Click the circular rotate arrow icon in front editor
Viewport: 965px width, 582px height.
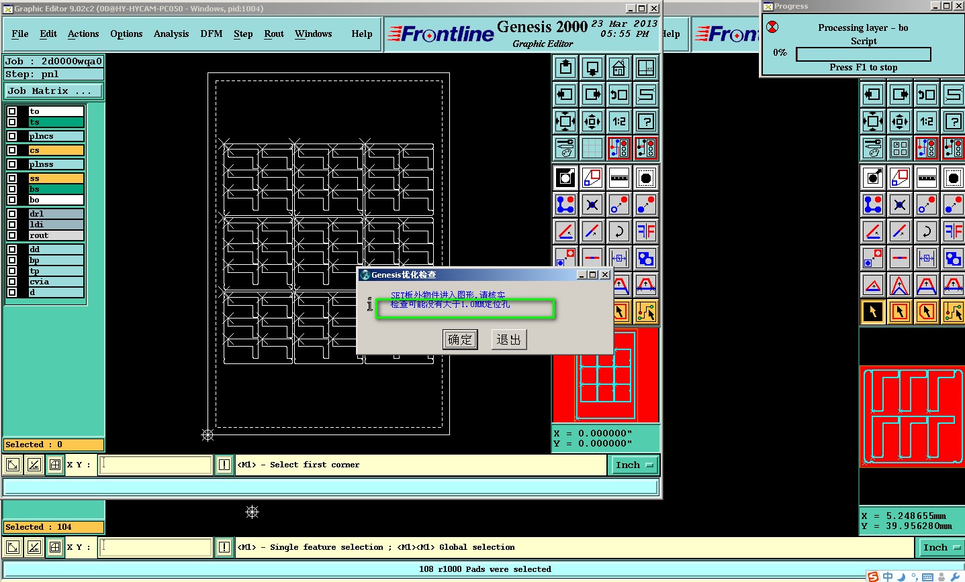click(619, 231)
